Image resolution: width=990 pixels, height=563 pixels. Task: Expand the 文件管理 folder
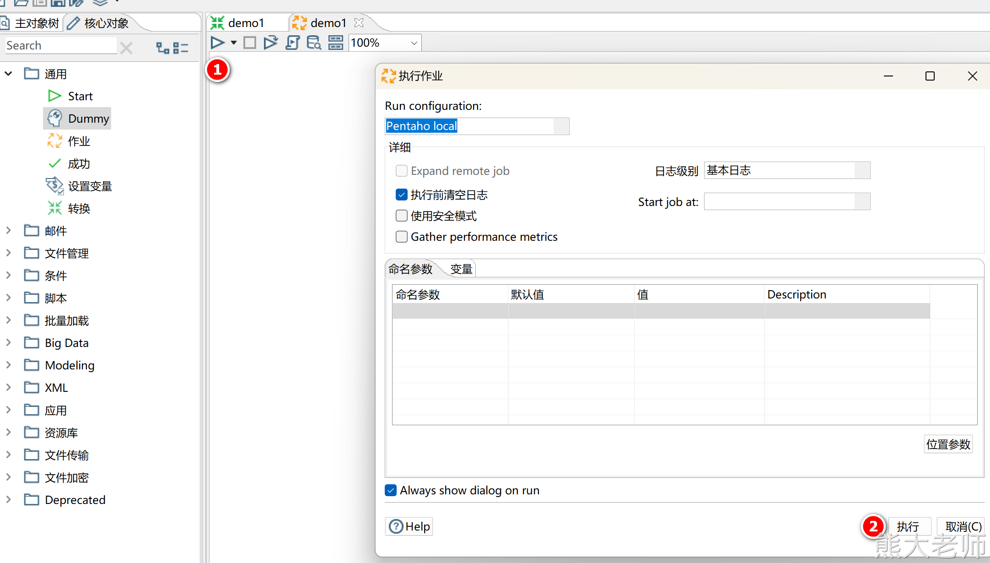coord(8,253)
